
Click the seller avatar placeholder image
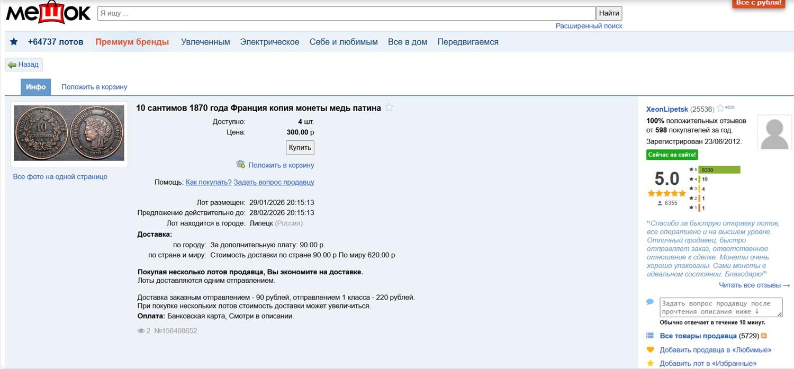tap(774, 132)
